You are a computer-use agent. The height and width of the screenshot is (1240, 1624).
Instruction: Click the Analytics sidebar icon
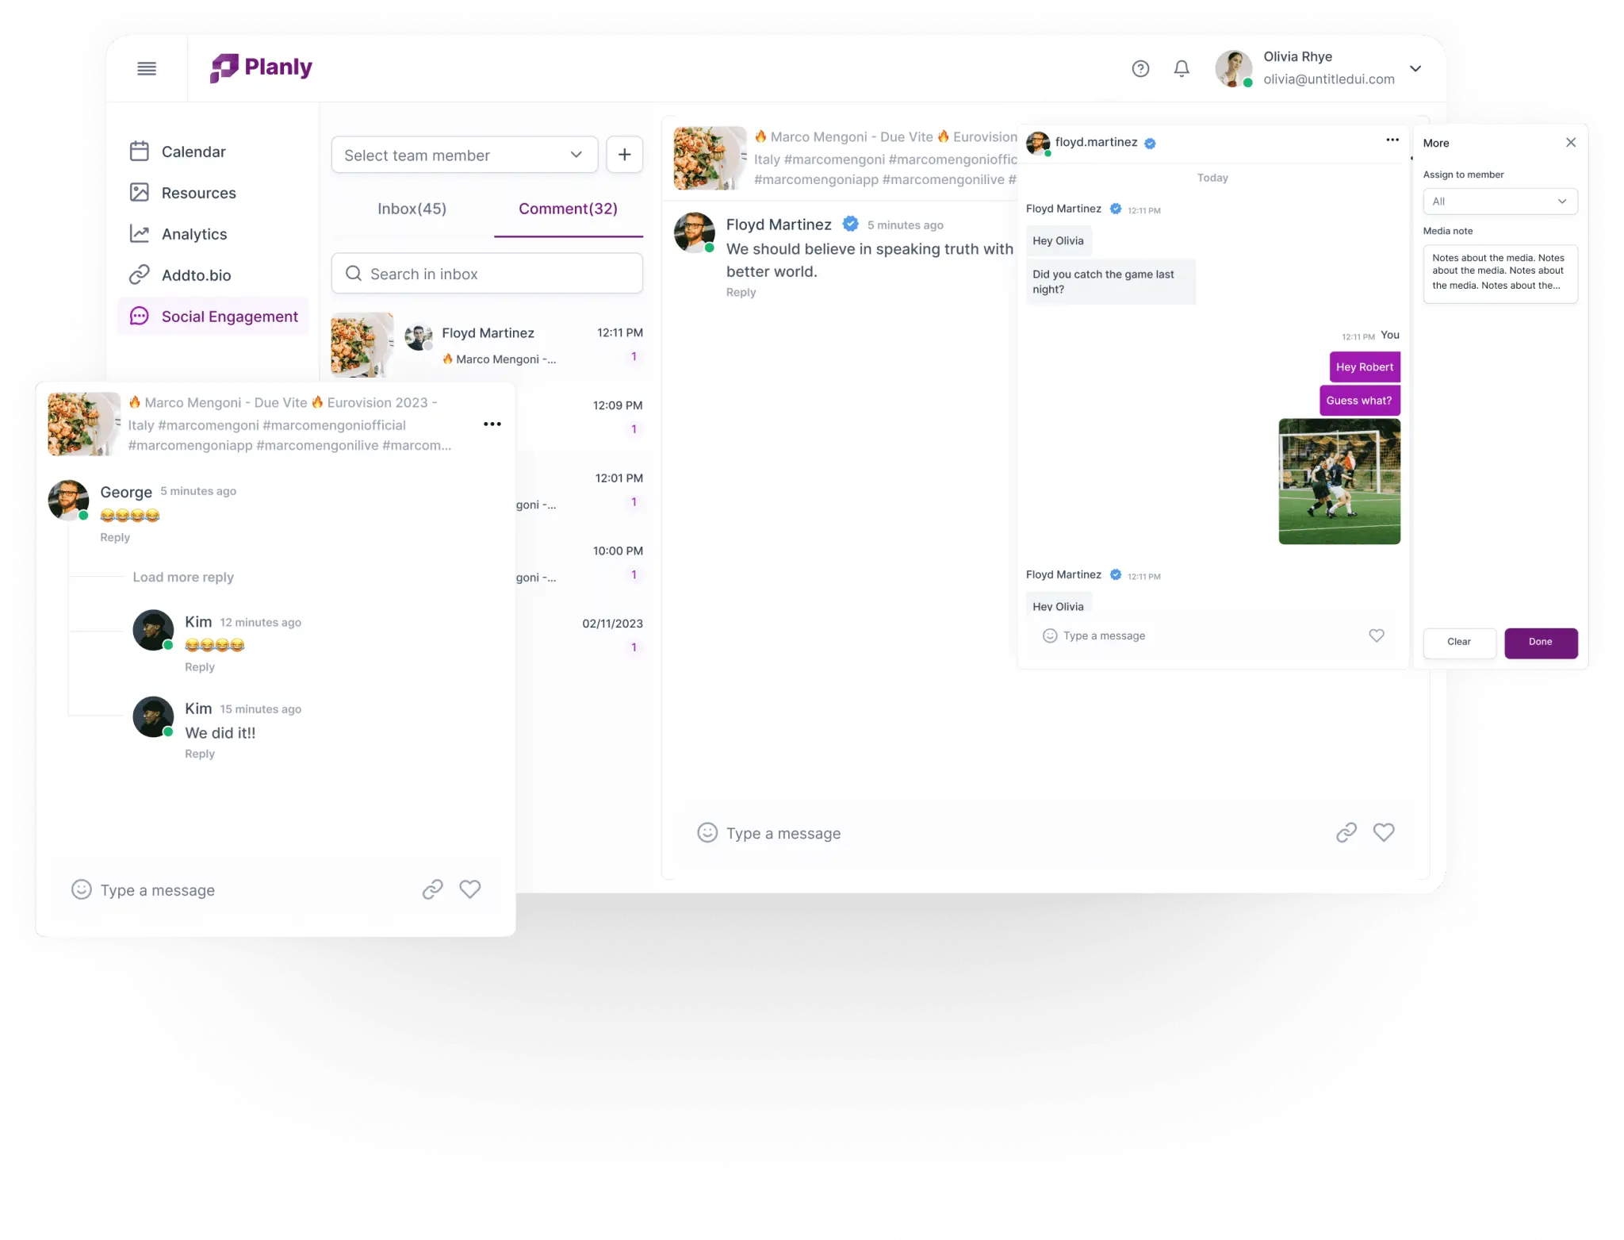coord(140,233)
